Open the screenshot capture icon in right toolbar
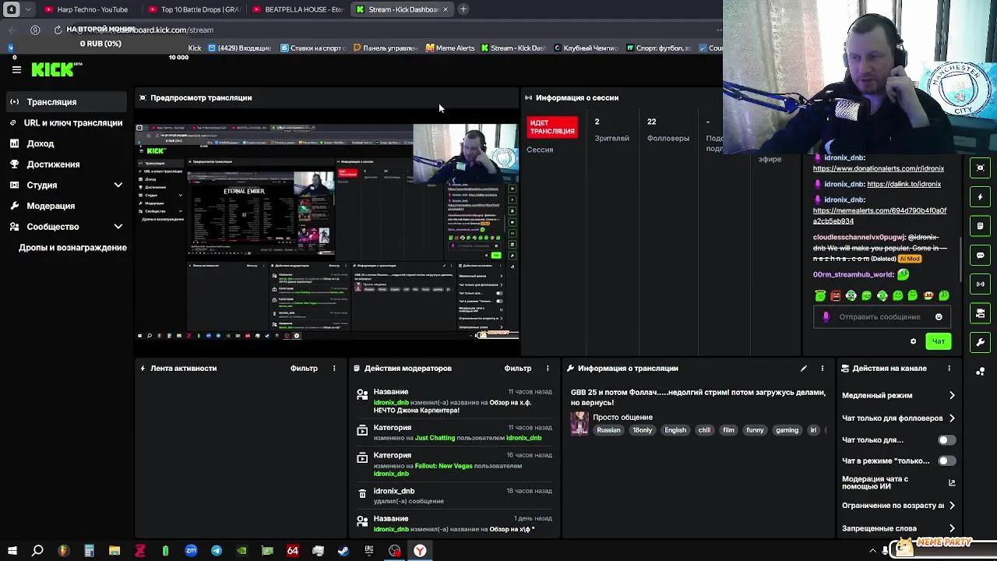Image resolution: width=997 pixels, height=561 pixels. [x=981, y=168]
